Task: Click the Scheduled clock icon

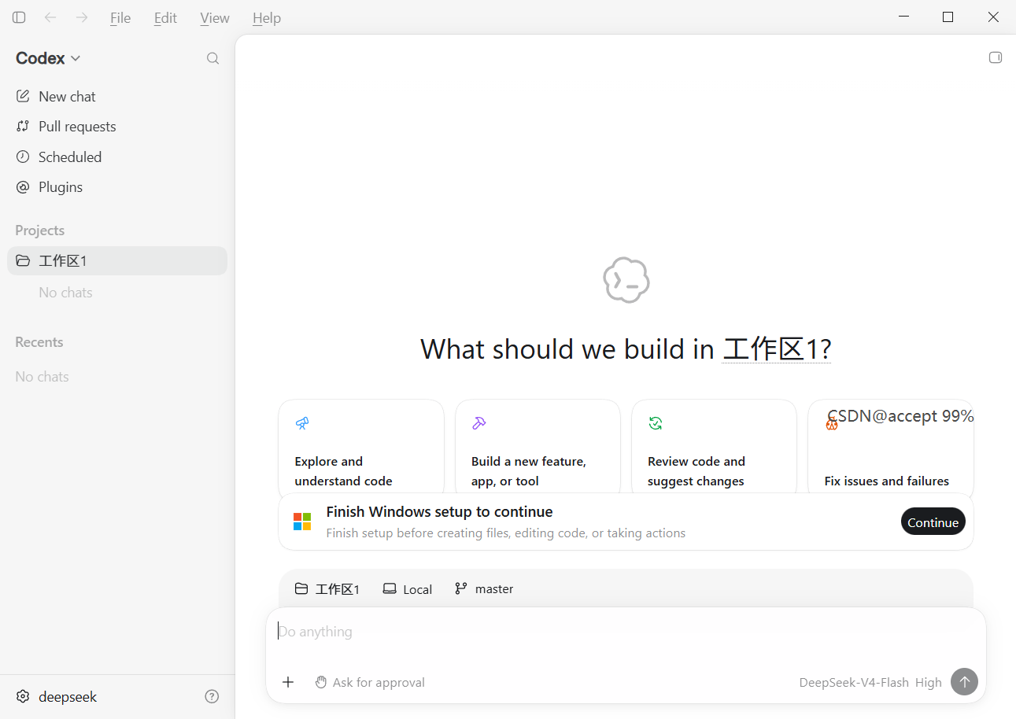Action: tap(23, 157)
